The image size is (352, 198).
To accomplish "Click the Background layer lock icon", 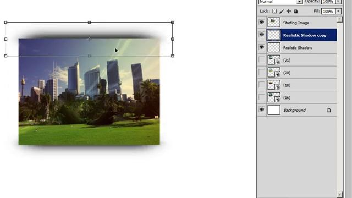I will [x=329, y=110].
